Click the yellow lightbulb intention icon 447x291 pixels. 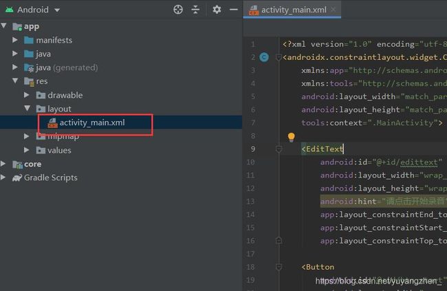pos(291,137)
